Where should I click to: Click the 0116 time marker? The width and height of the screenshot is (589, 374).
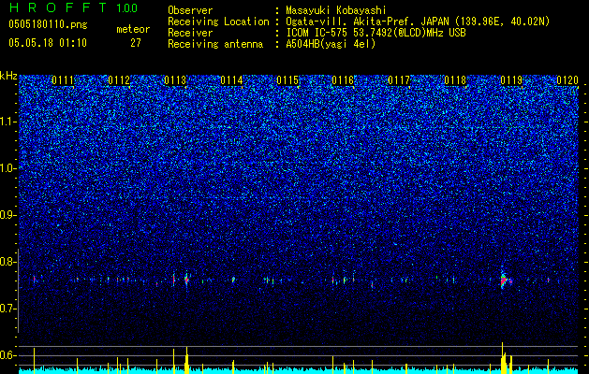tap(343, 80)
